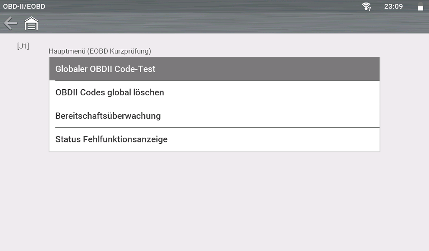Check the Wi-Fi status icon
This screenshot has height=251, width=429.
coord(366,6)
